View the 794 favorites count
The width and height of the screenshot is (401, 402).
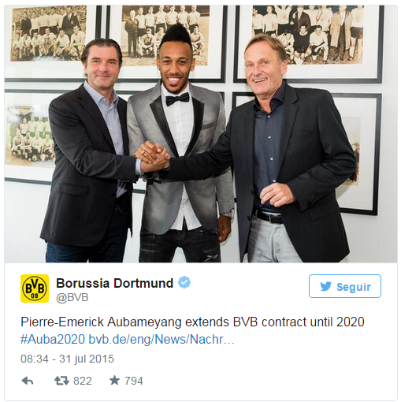[x=134, y=381]
